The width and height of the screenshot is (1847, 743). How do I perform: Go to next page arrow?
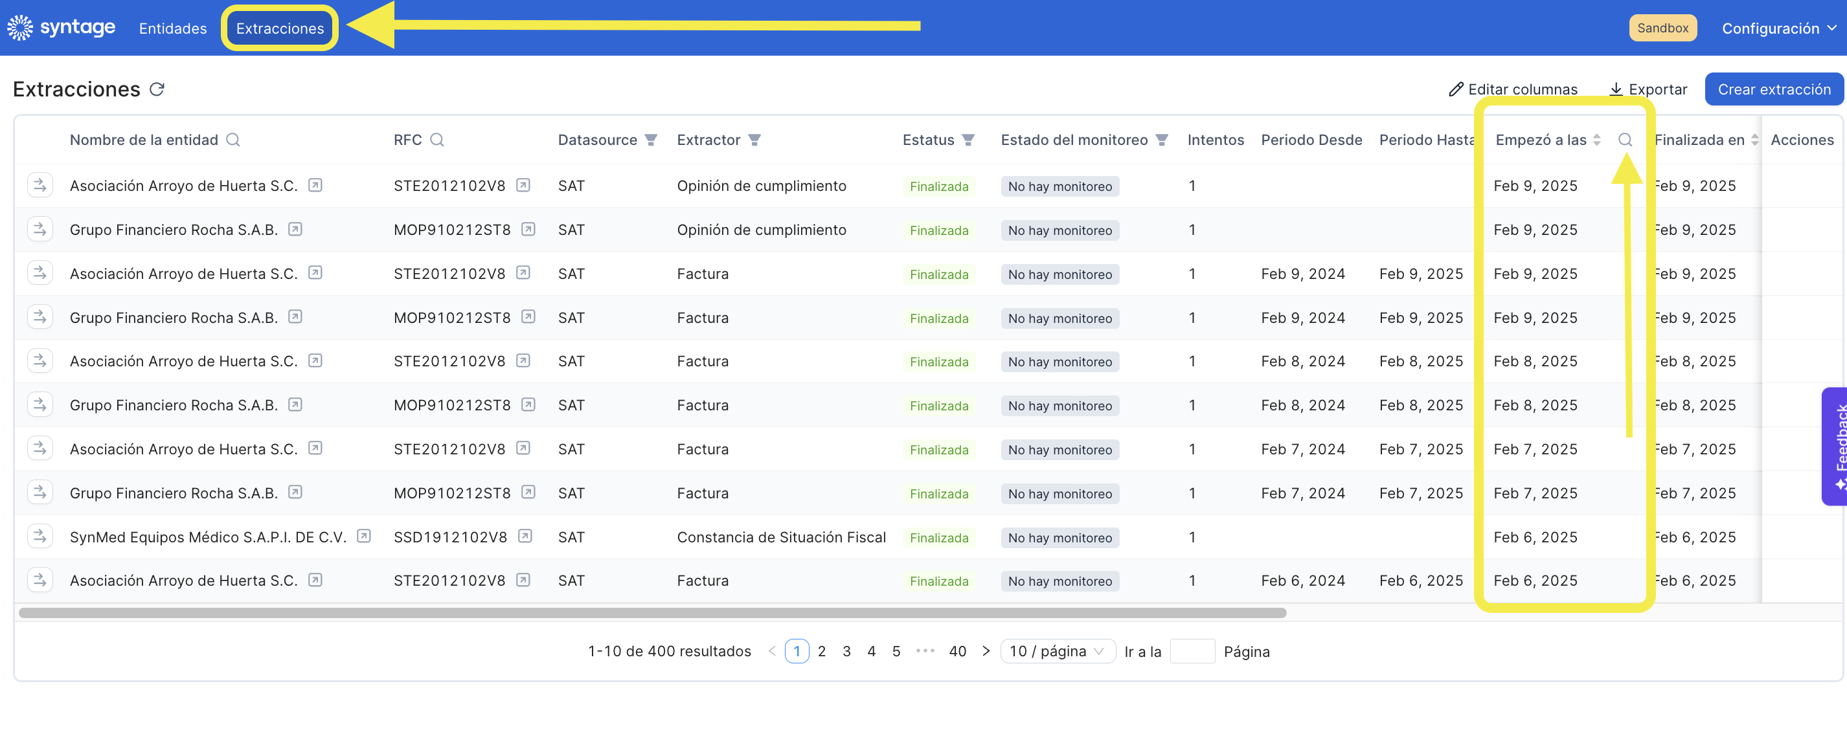pos(986,651)
